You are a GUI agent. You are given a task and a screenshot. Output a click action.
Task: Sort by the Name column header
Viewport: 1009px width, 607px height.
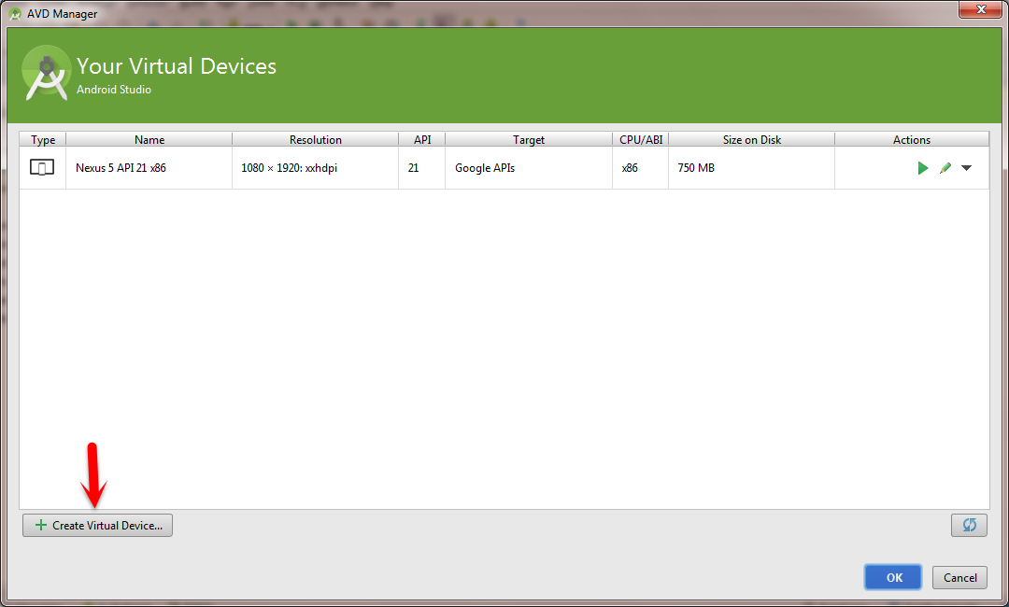(x=149, y=139)
